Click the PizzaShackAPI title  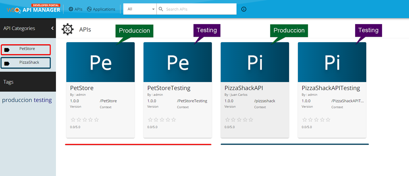point(243,88)
